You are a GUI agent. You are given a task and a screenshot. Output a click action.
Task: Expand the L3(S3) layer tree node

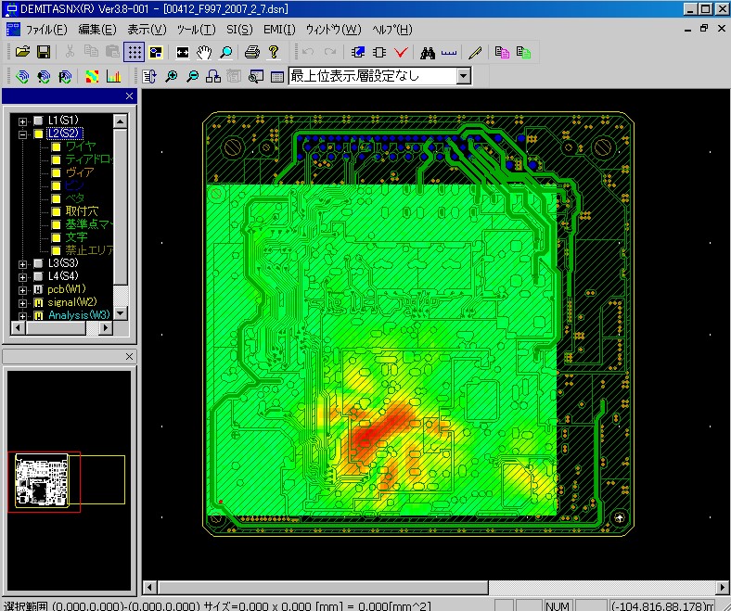[x=23, y=263]
